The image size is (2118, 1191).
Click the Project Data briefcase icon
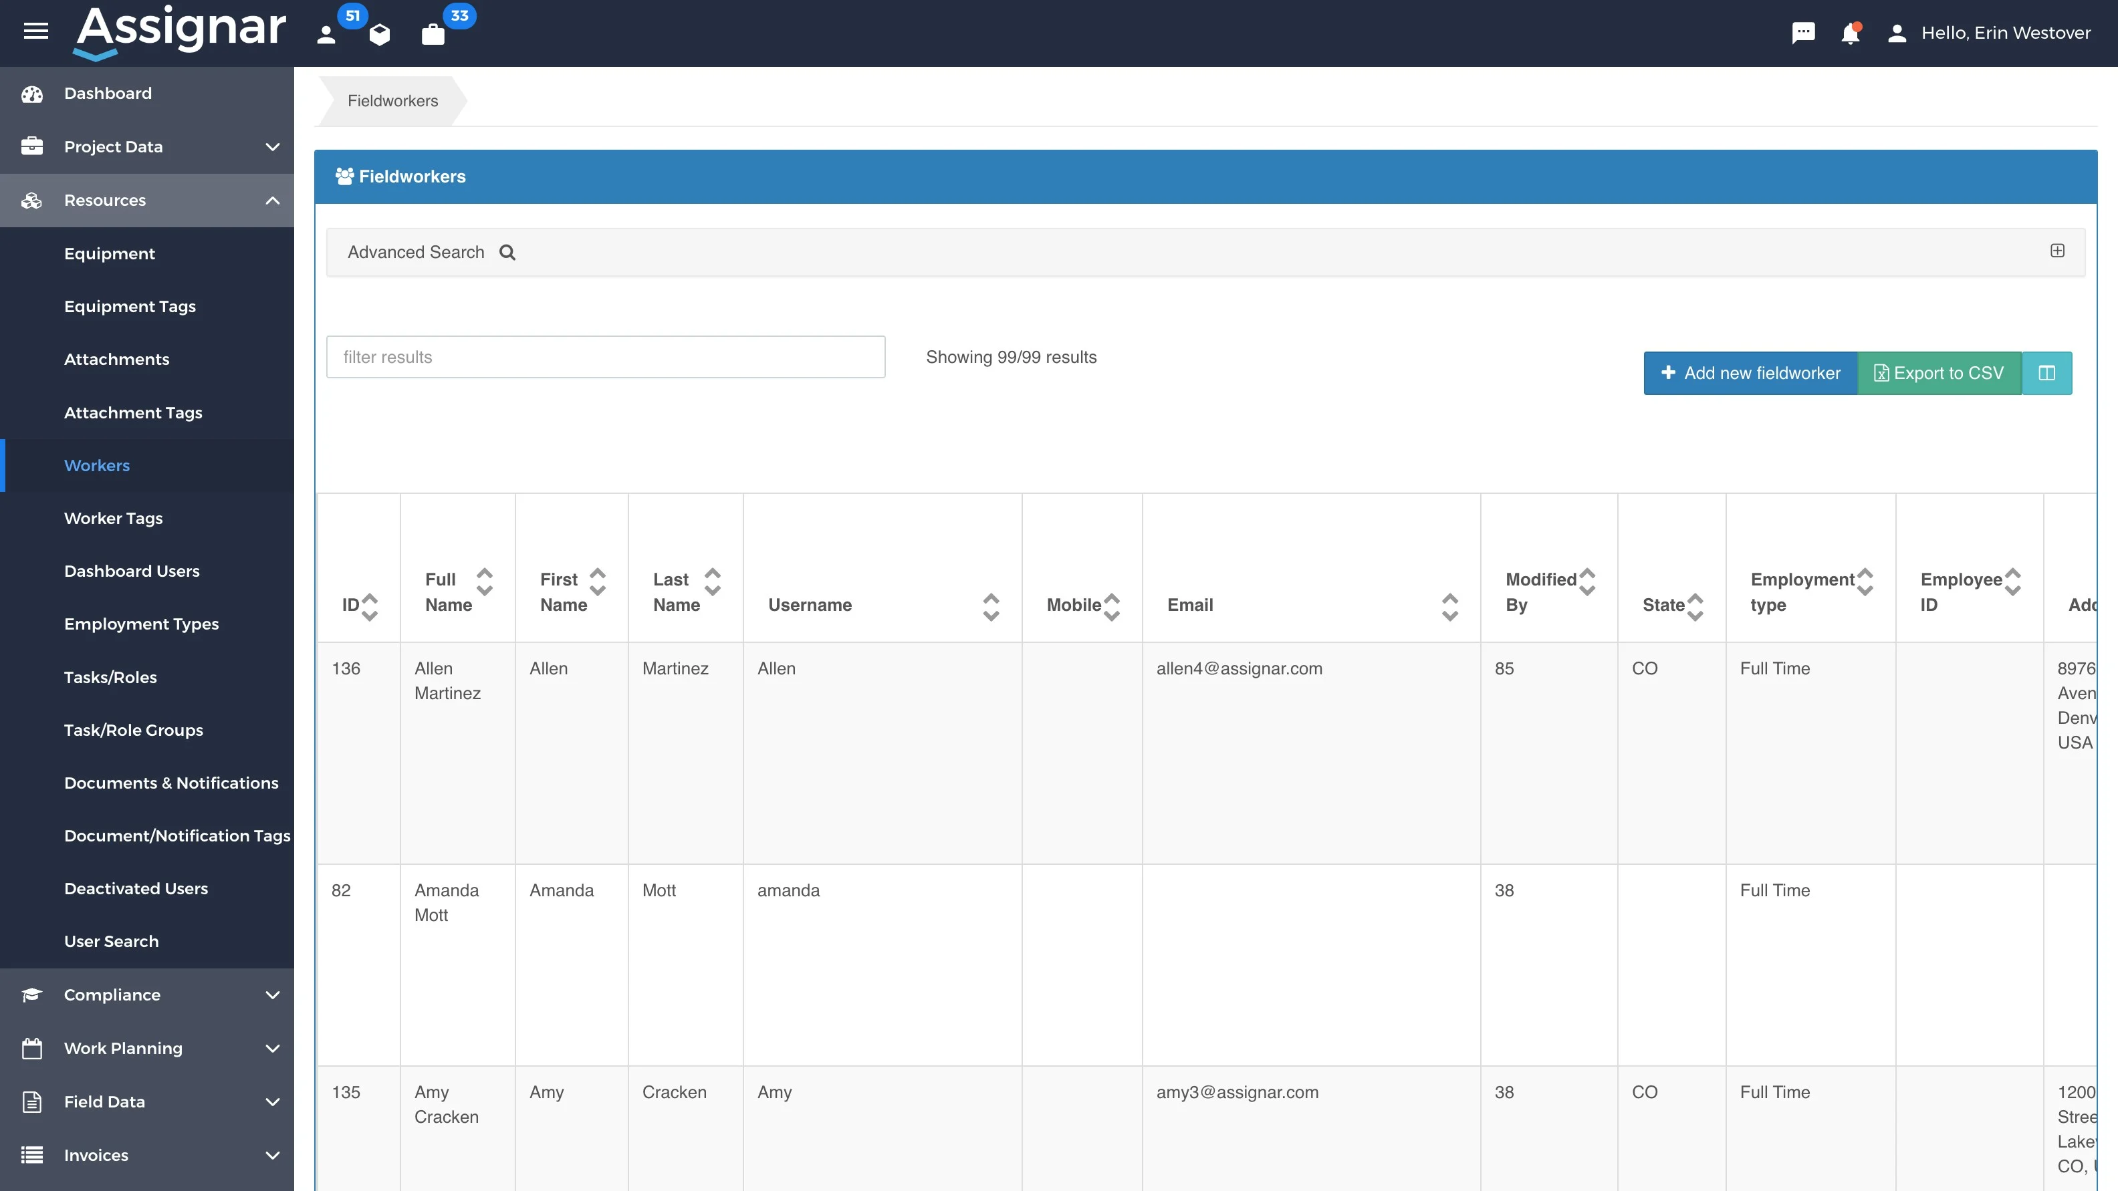[x=32, y=146]
